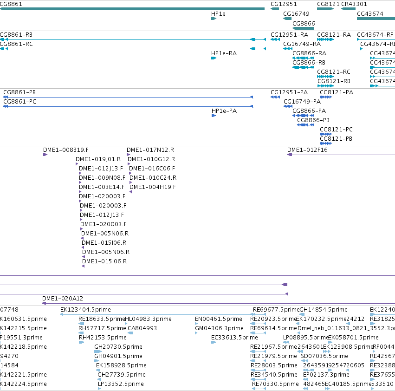Select the EC33613.5prime EST label
Image resolution: width=395 pixels, height=391 pixels.
click(234, 338)
